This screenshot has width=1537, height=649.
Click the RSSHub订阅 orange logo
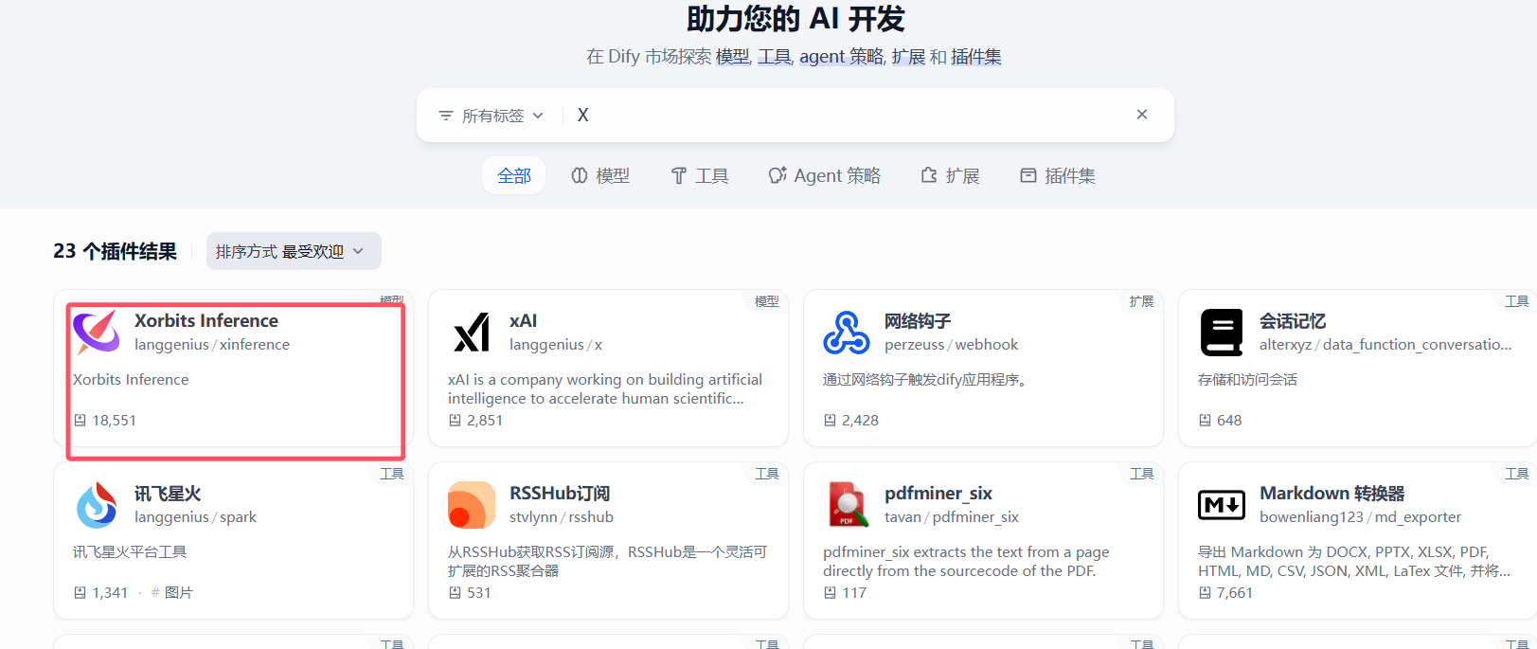click(x=472, y=505)
